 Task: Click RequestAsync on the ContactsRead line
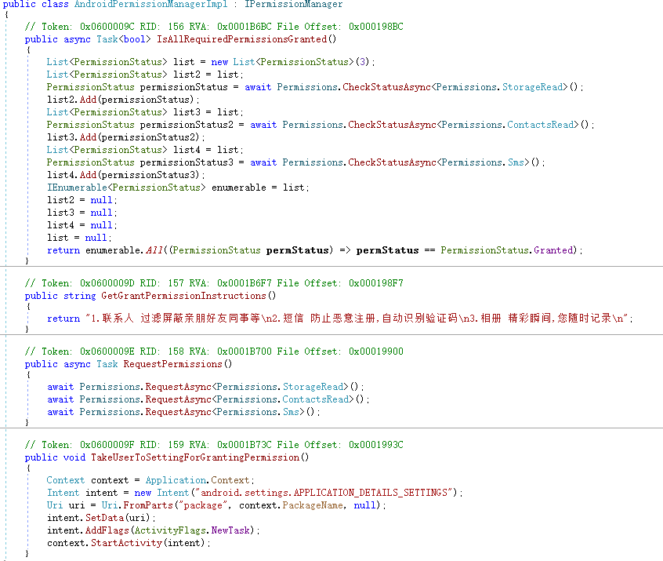pyautogui.click(x=178, y=399)
